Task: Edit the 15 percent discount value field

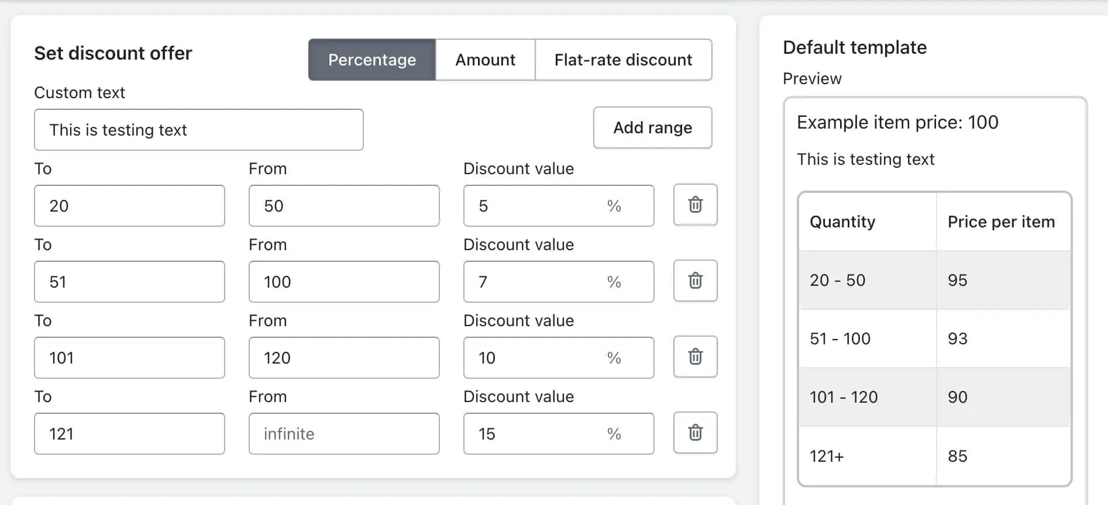Action: (559, 434)
